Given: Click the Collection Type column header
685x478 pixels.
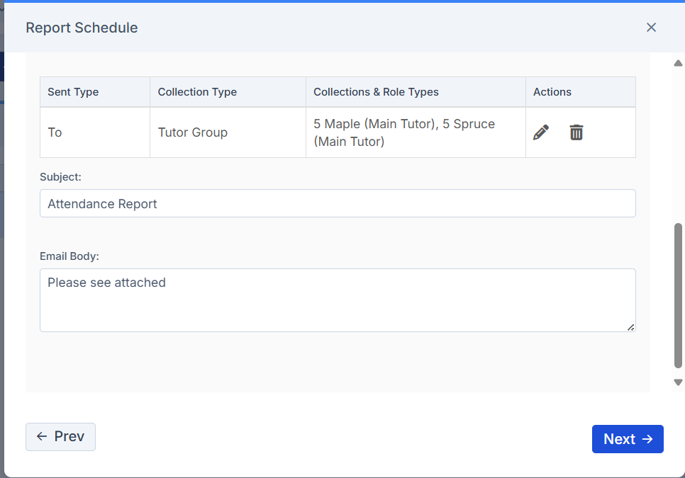Looking at the screenshot, I should pos(197,92).
